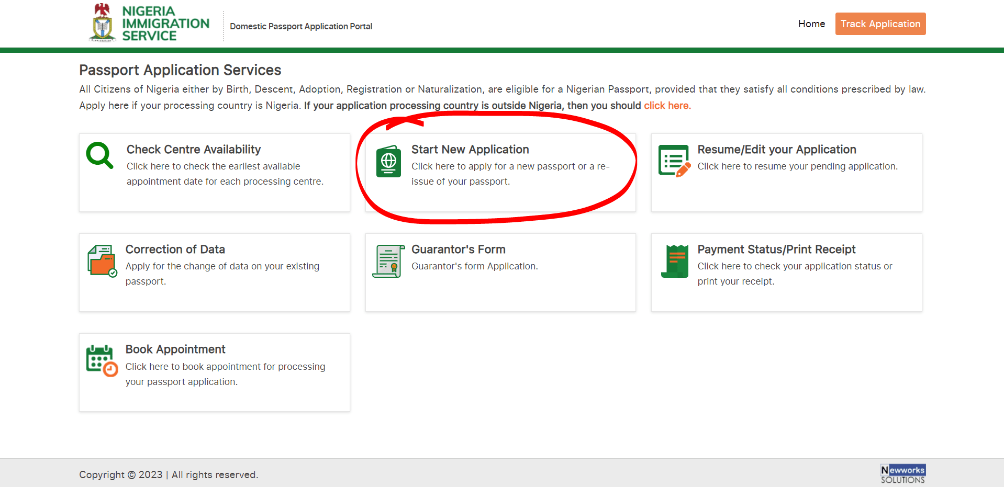Select the Check Centre Availability magnifier icon
The width and height of the screenshot is (1004, 487).
tap(99, 155)
